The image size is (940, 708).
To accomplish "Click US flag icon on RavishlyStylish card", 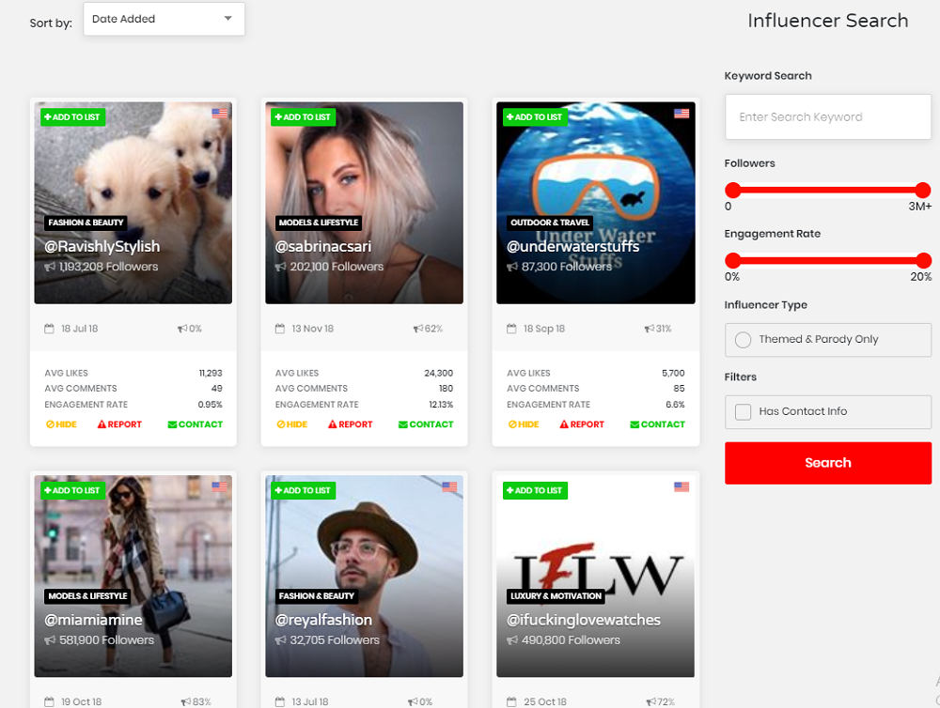I will (220, 114).
